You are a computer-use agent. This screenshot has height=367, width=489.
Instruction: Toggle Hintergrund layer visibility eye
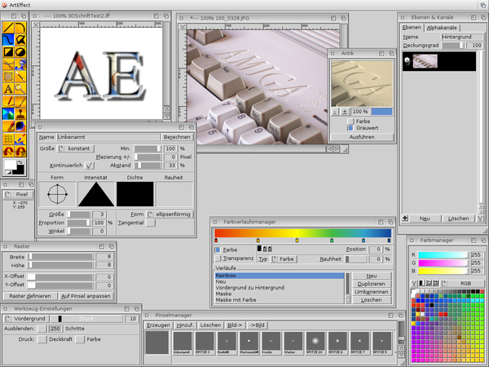coord(407,62)
